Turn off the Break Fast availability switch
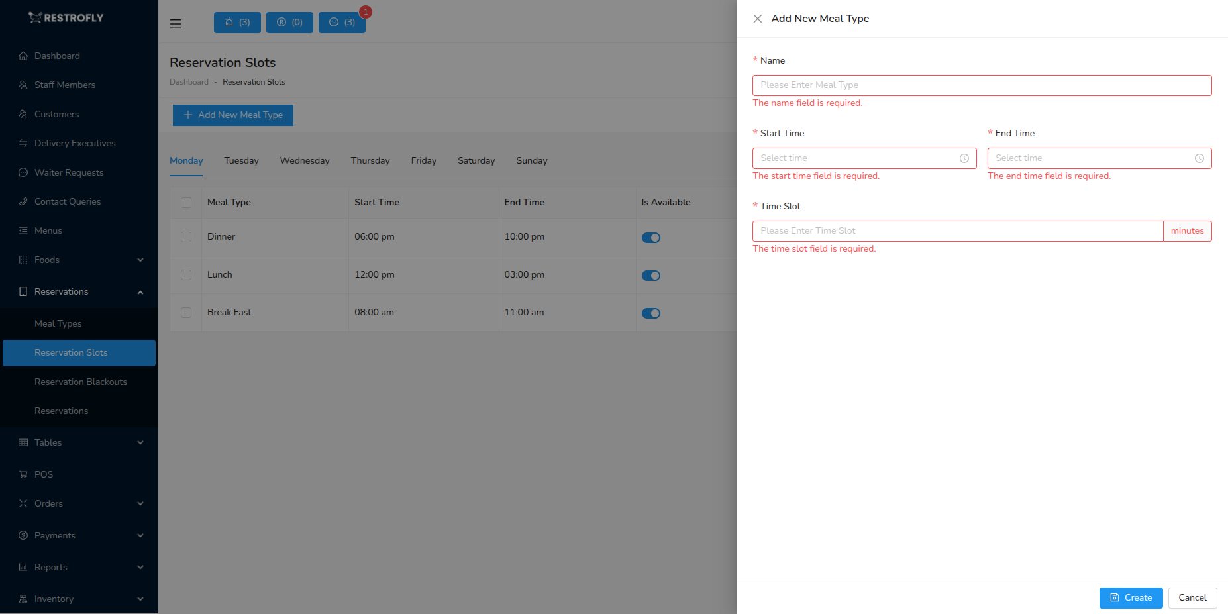This screenshot has width=1228, height=614. click(x=650, y=313)
